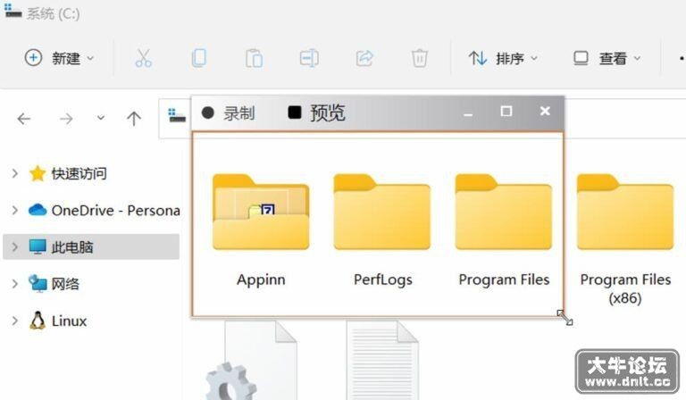Click the Copy icon in toolbar
This screenshot has height=400, width=686.
point(199,58)
